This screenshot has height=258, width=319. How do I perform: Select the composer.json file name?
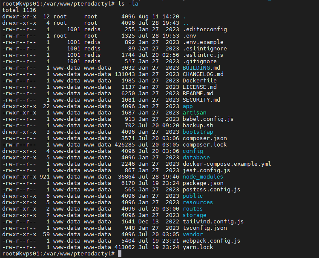[205, 138]
